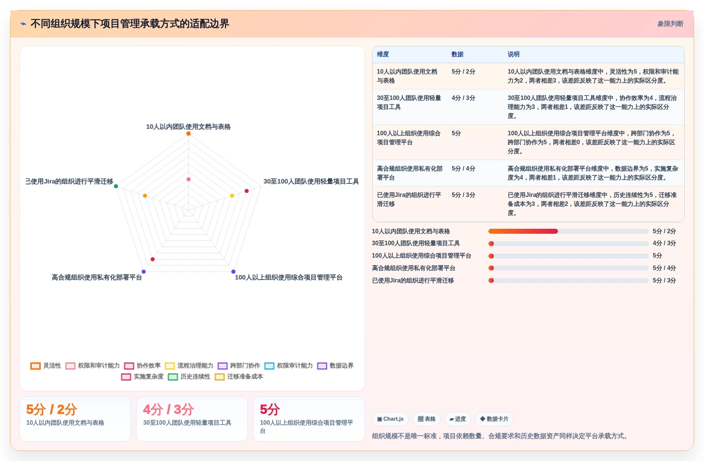
Task: Click the radar axis label 100人以上组织使用综合项目管理平台
Action: (289, 277)
